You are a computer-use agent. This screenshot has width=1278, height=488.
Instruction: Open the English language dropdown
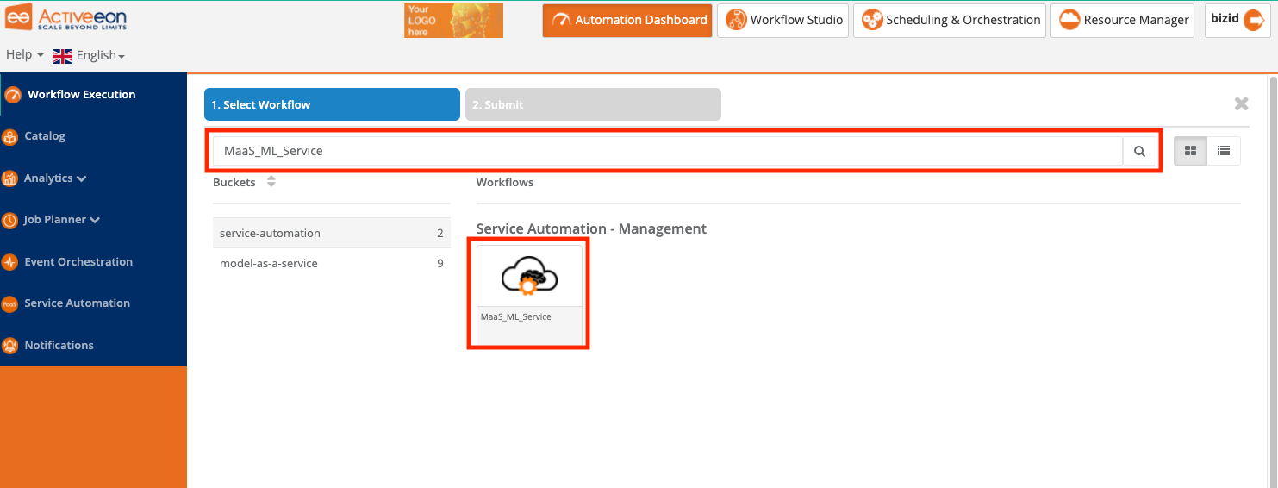tap(101, 55)
